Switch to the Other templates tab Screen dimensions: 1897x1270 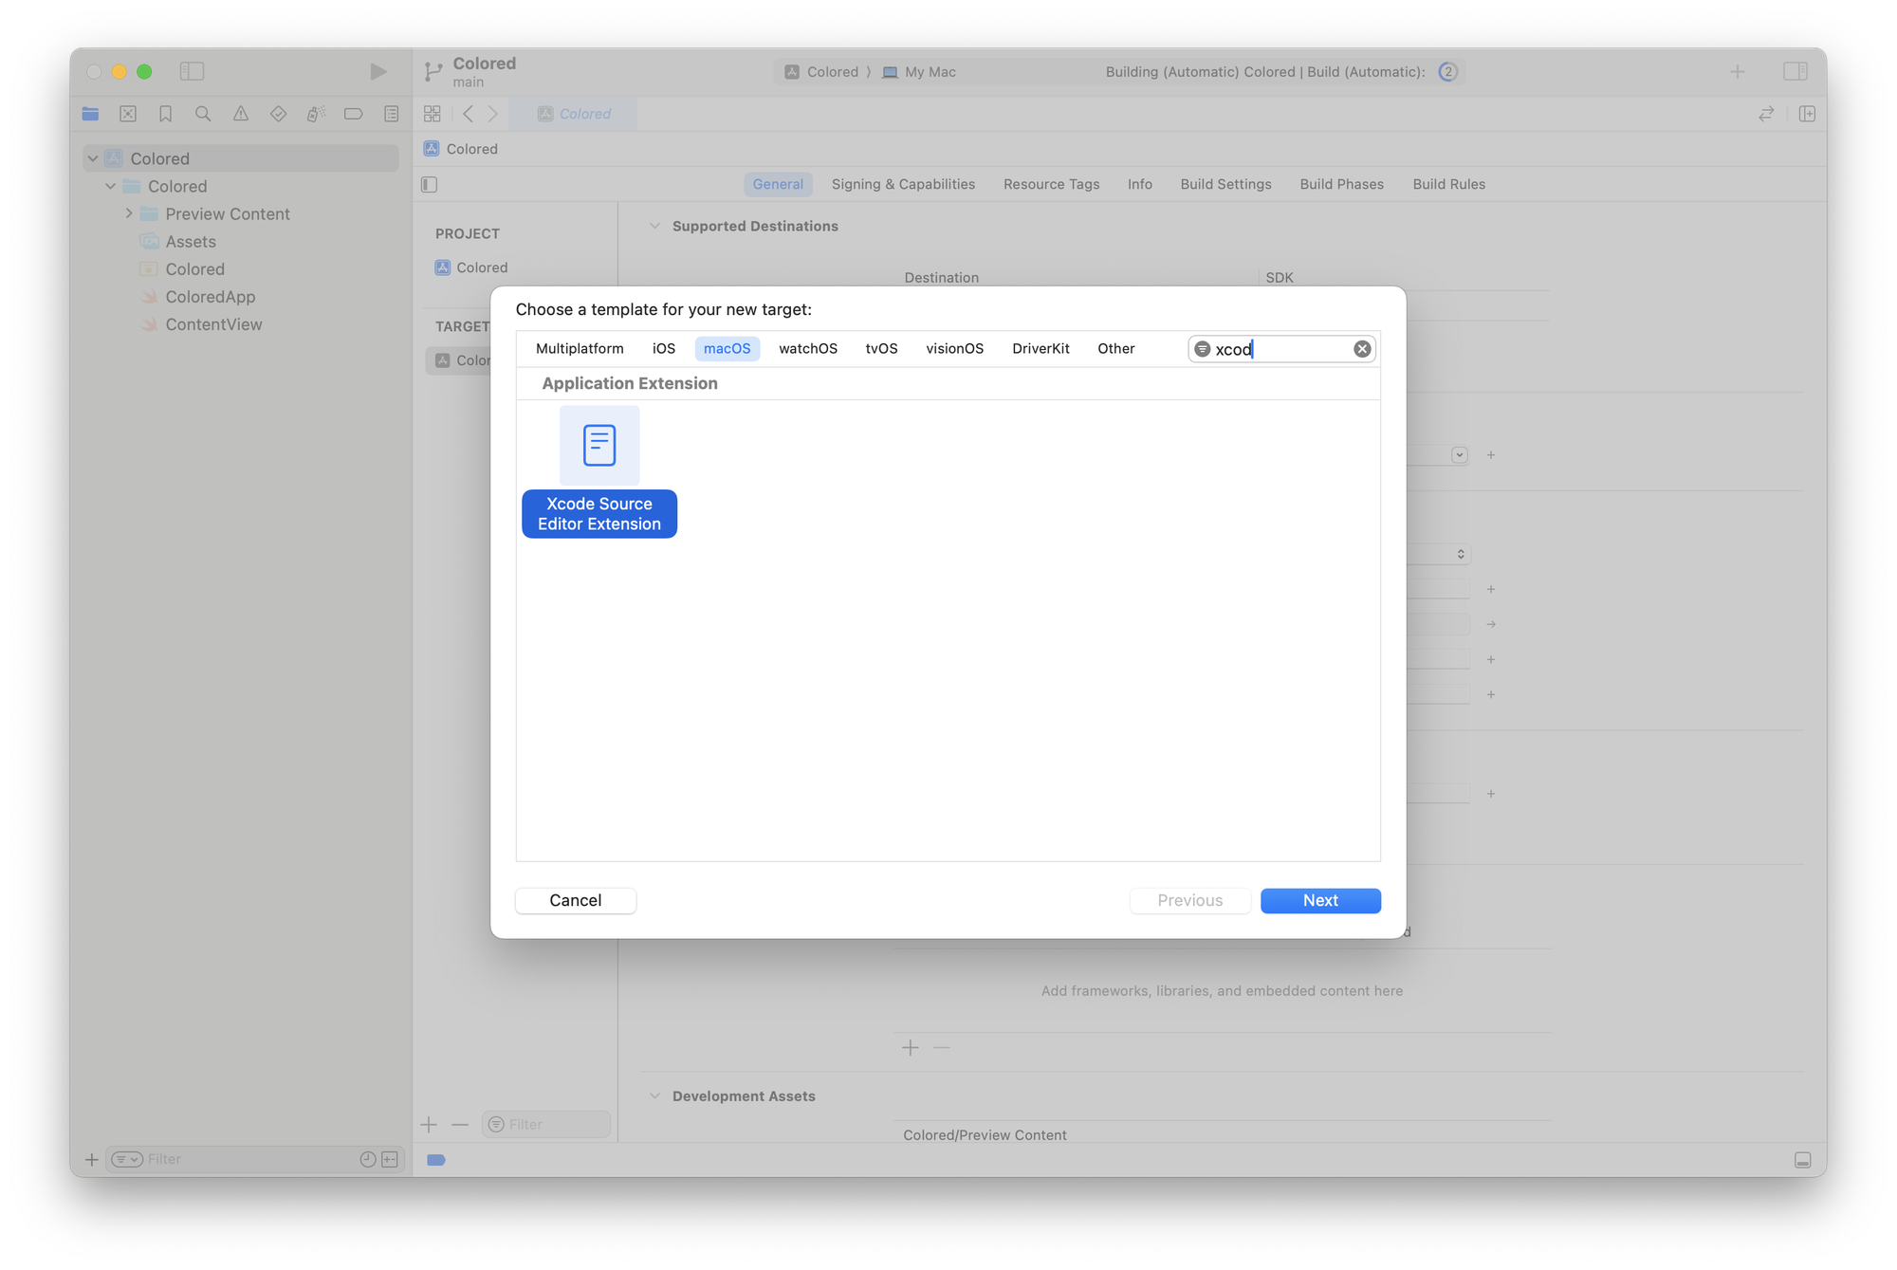1116,348
